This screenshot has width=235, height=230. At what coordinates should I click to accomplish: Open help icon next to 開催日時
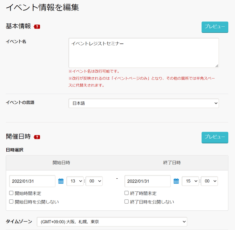(37, 137)
